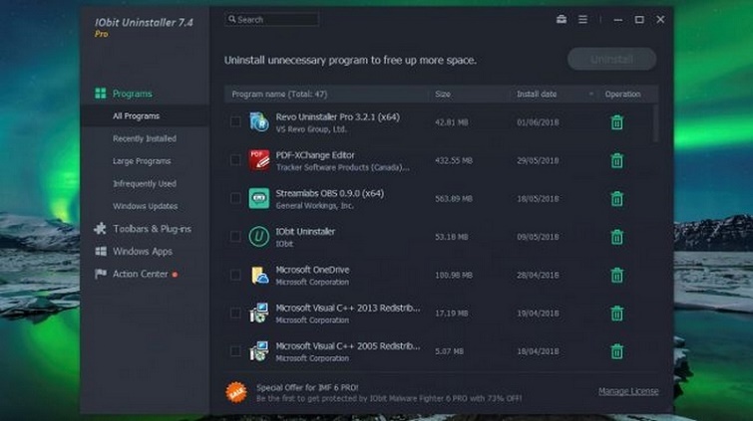Click trash icon for PDF-XChange Editor
This screenshot has height=421, width=753.
tap(616, 160)
